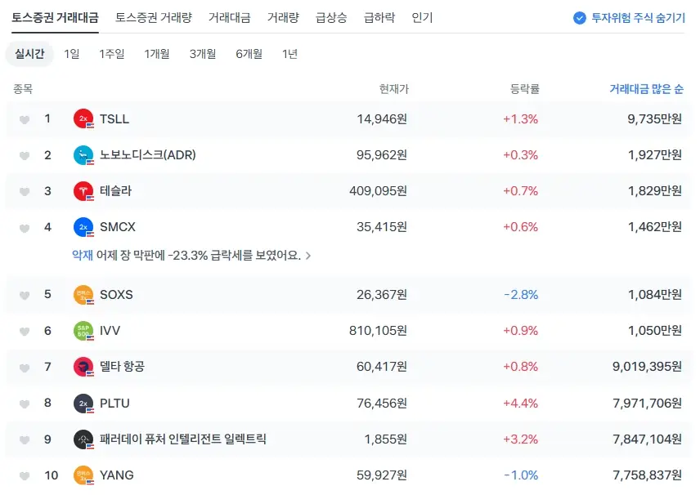Click the SOXS stock logo icon
The height and width of the screenshot is (495, 700).
83,295
